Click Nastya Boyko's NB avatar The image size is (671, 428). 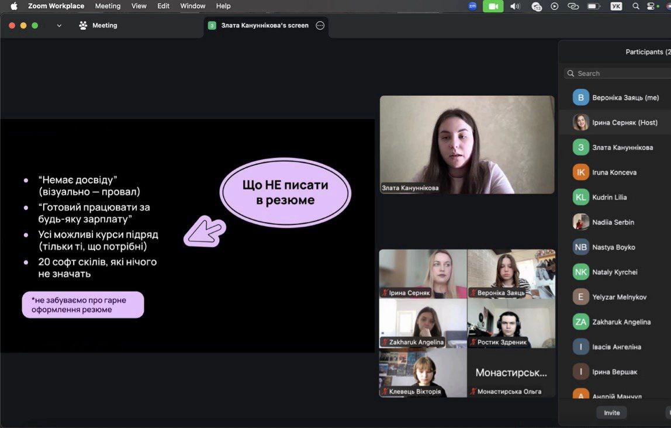point(580,247)
